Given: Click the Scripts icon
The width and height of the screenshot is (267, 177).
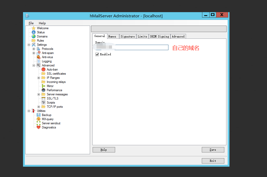Looking at the screenshot, I should [x=43, y=103].
